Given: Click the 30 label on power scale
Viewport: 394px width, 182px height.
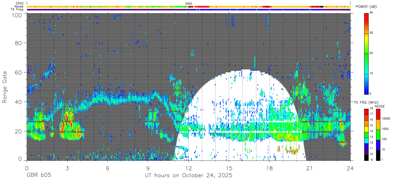Looking at the screenshot, I should (x=371, y=33).
